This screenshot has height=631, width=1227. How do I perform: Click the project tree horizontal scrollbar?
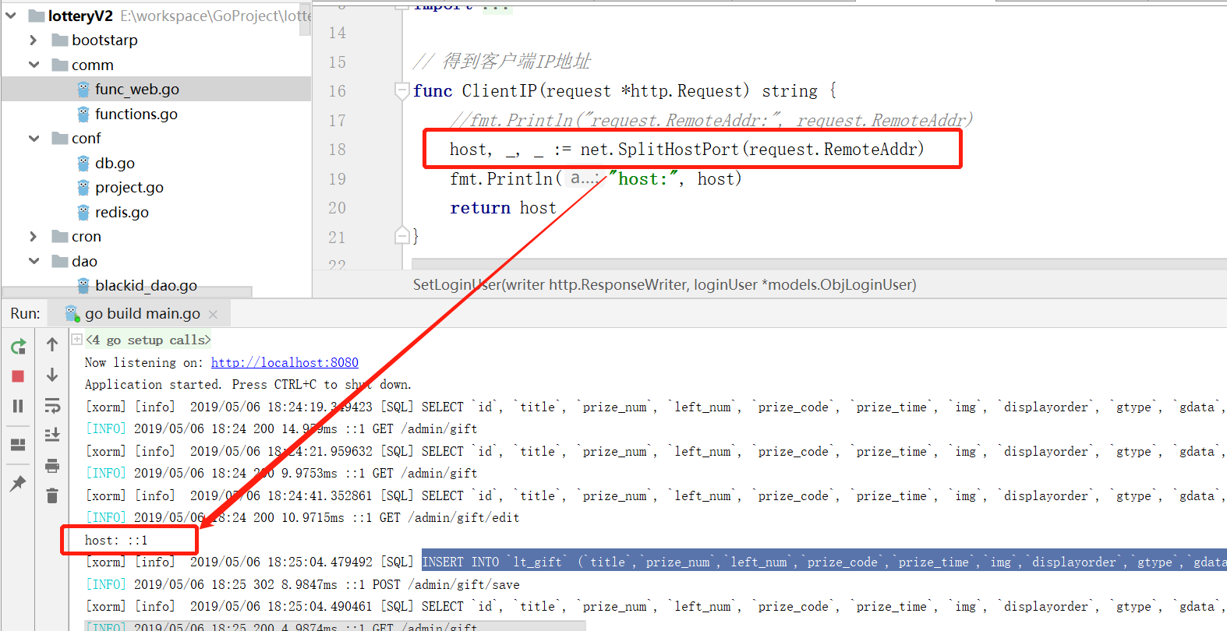point(126,291)
